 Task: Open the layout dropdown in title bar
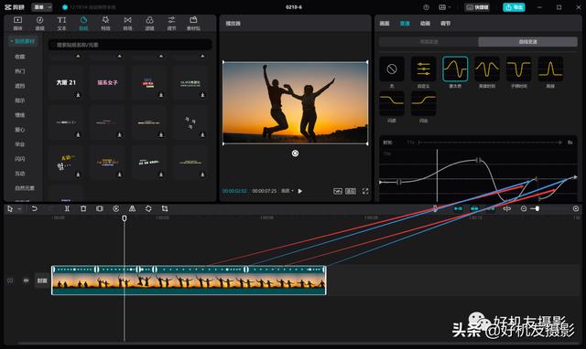pos(444,7)
